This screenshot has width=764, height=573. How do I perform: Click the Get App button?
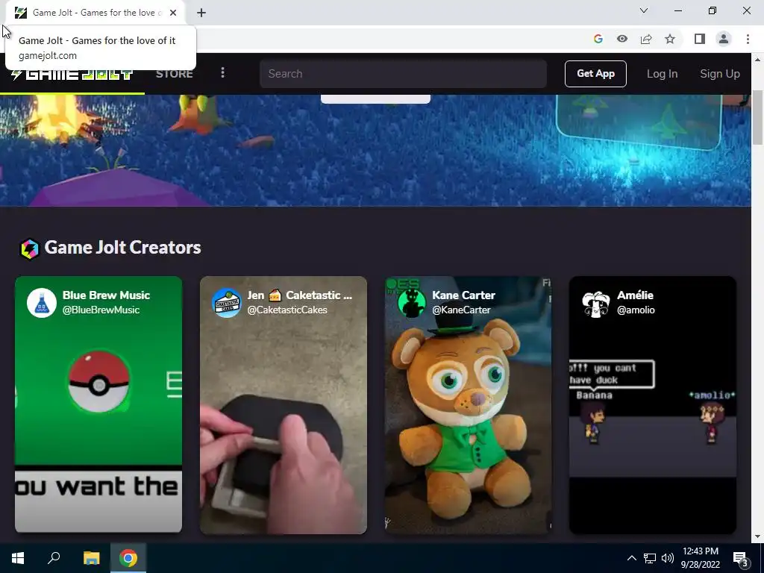(x=595, y=74)
